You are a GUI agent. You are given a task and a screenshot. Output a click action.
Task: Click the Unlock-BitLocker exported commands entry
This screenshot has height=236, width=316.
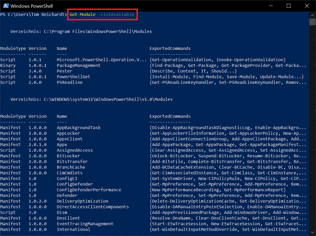228,156
